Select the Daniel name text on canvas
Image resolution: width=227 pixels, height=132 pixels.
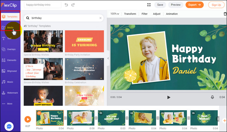[x=184, y=71]
